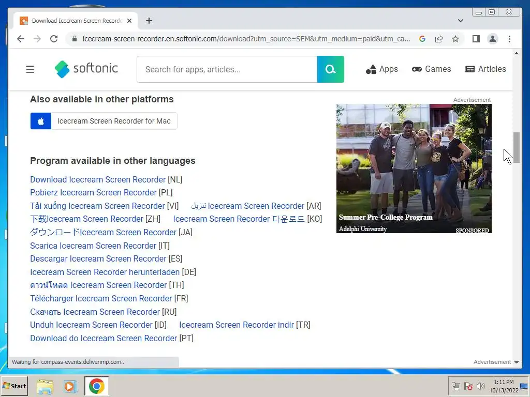Click the address bar URL

click(246, 39)
